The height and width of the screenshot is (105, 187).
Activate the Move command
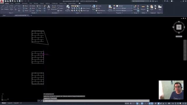click(x=25, y=6)
